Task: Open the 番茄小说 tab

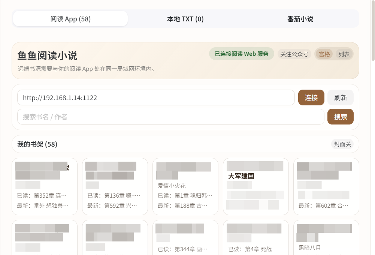Action: click(300, 19)
